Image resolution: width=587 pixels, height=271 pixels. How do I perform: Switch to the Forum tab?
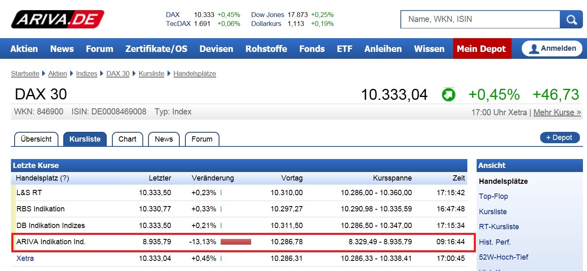click(x=202, y=139)
